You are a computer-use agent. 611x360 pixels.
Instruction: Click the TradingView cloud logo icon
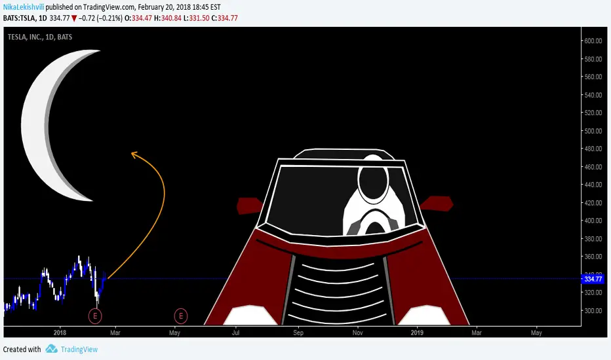51,349
